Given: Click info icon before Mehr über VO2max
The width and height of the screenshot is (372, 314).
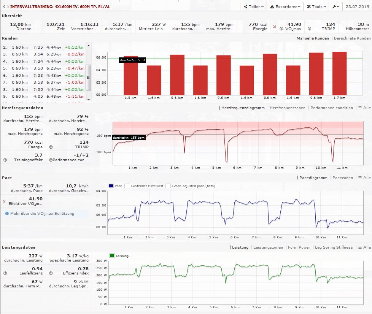Looking at the screenshot, I should click(x=7, y=214).
